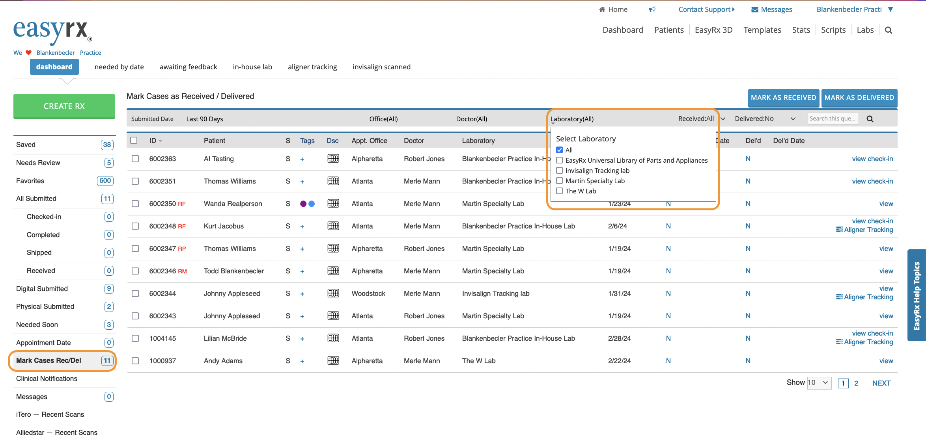Open Dsc grid icon for case 6002351
926x438 pixels.
(333, 181)
